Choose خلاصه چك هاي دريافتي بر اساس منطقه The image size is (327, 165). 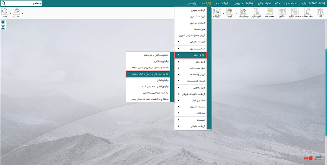click(148, 67)
